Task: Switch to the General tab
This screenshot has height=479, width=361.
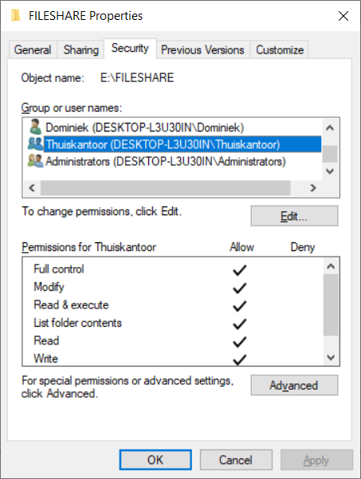Action: tap(33, 49)
